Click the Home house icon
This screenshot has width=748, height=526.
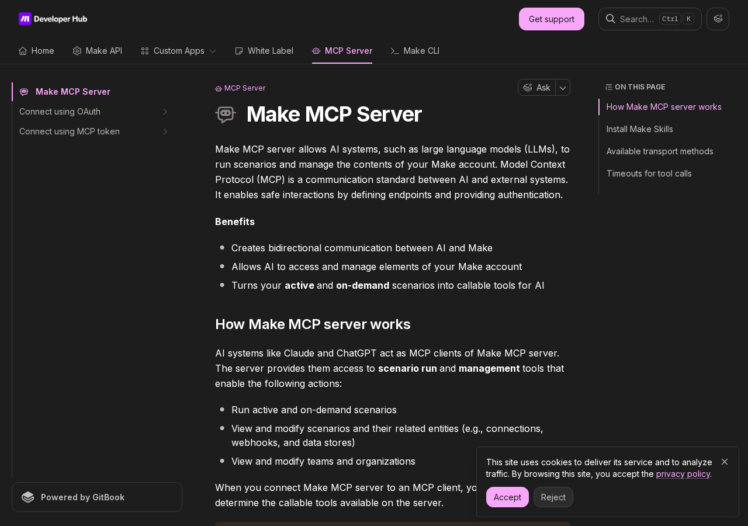coord(23,51)
